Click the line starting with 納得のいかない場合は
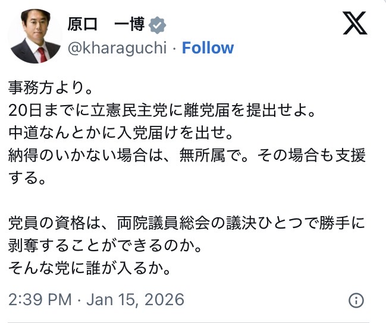Screen dimensions: 386x323 click(x=187, y=157)
